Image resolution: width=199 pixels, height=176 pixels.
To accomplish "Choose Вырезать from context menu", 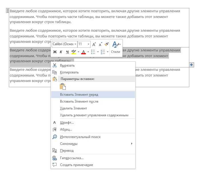I will tap(93, 65).
